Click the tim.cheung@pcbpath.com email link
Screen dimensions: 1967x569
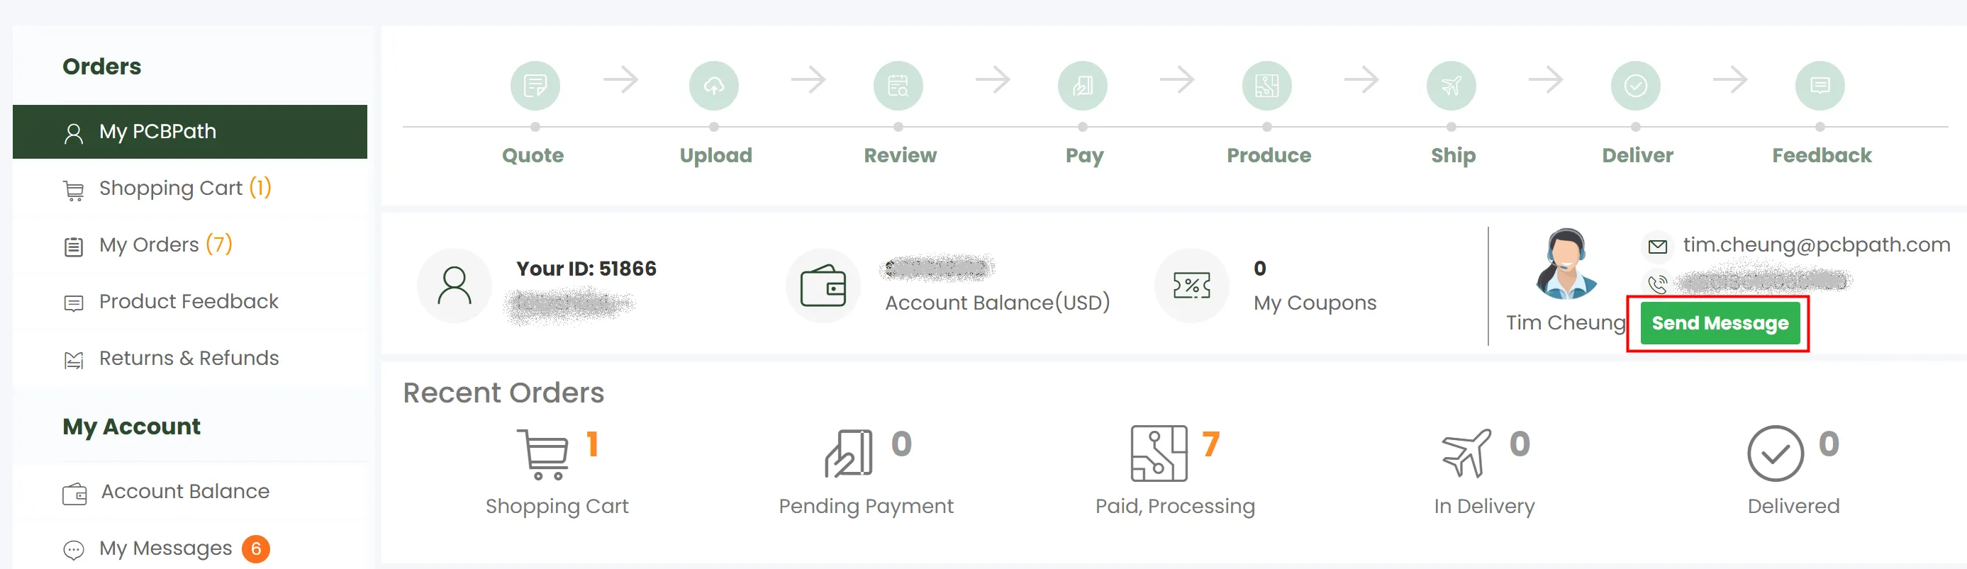1816,245
